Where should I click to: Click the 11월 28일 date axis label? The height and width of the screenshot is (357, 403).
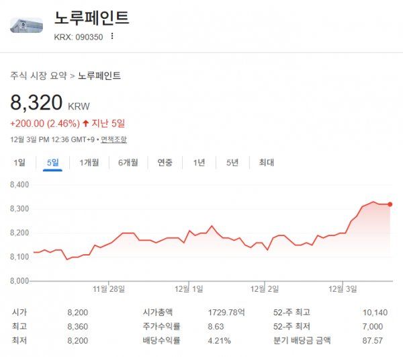tap(109, 289)
